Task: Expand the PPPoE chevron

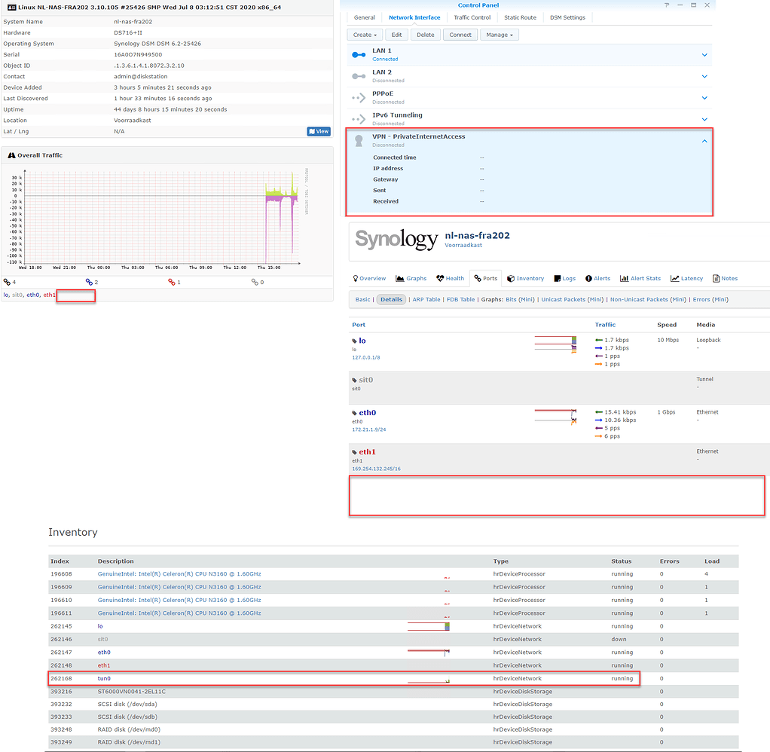Action: click(704, 98)
